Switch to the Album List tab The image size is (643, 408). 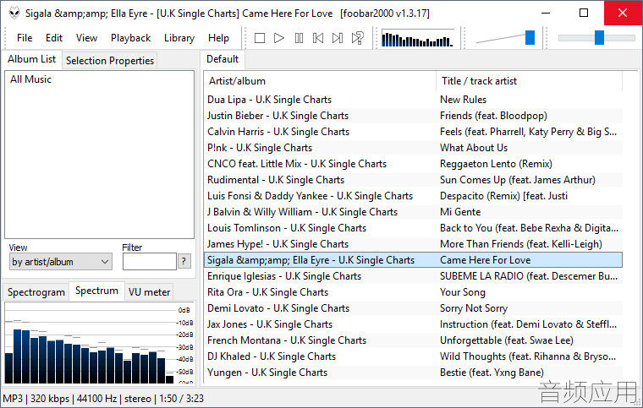[31, 59]
